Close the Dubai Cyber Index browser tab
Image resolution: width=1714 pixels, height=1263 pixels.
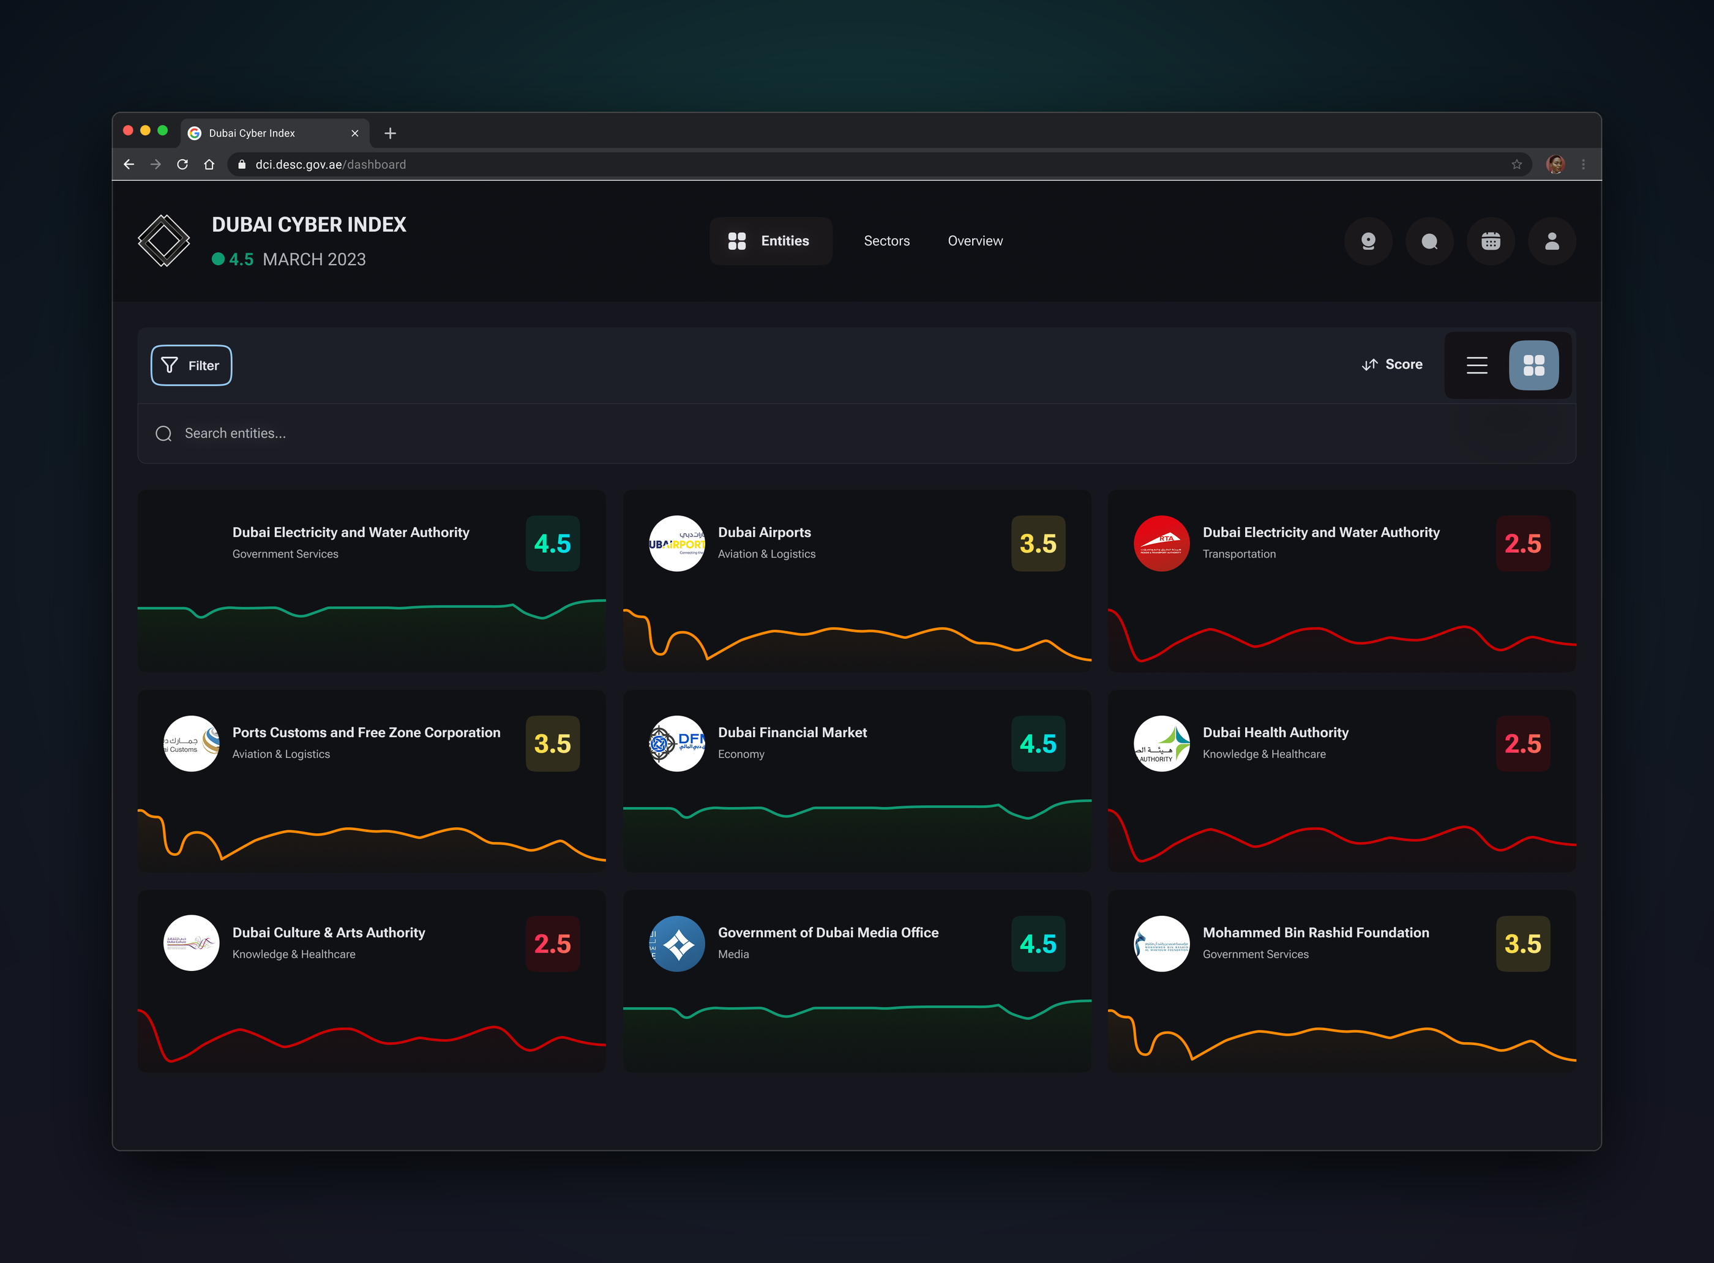coord(354,133)
